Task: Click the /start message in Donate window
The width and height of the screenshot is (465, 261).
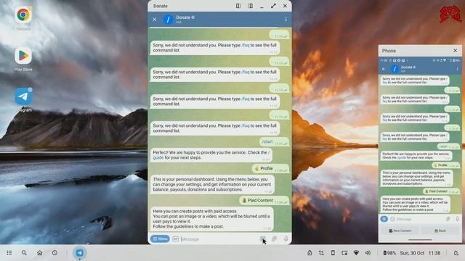Action: 274,142
